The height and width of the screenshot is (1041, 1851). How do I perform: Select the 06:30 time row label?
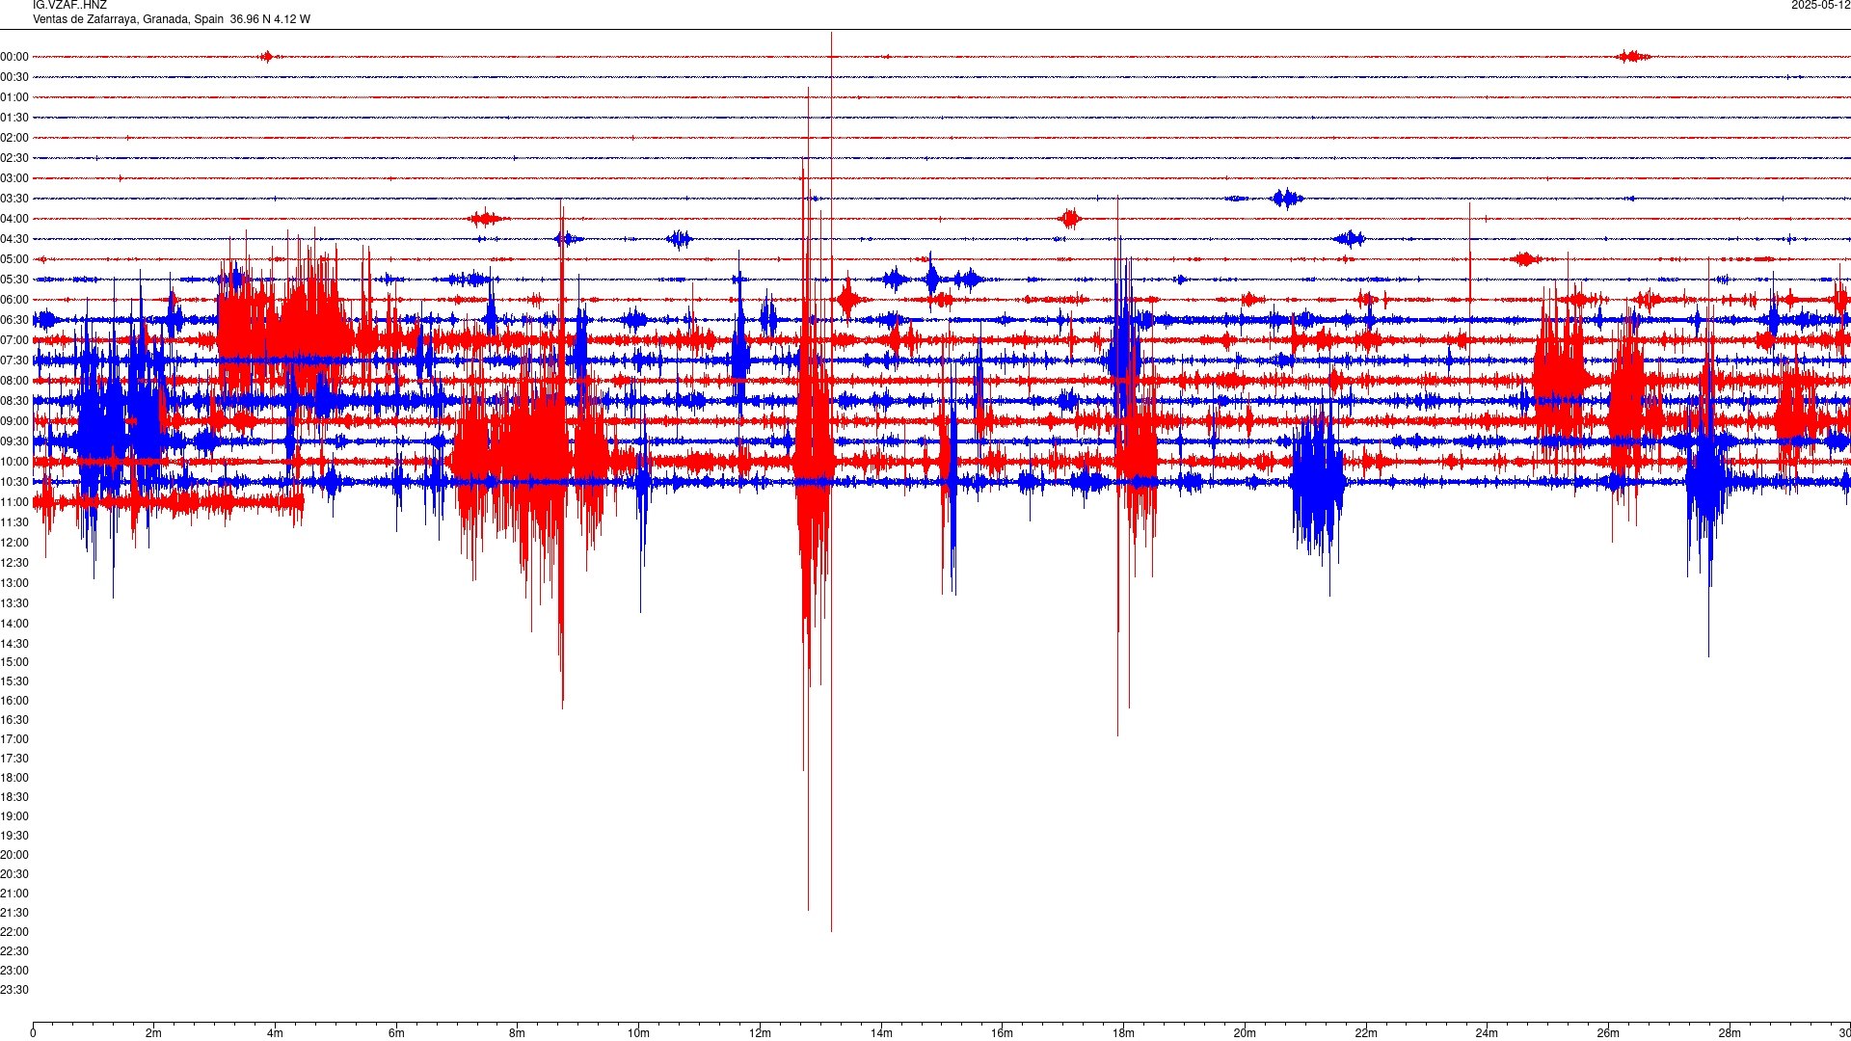point(14,320)
